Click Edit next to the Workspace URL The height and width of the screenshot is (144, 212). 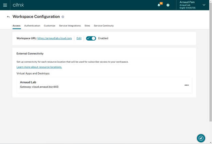pyautogui.click(x=79, y=38)
